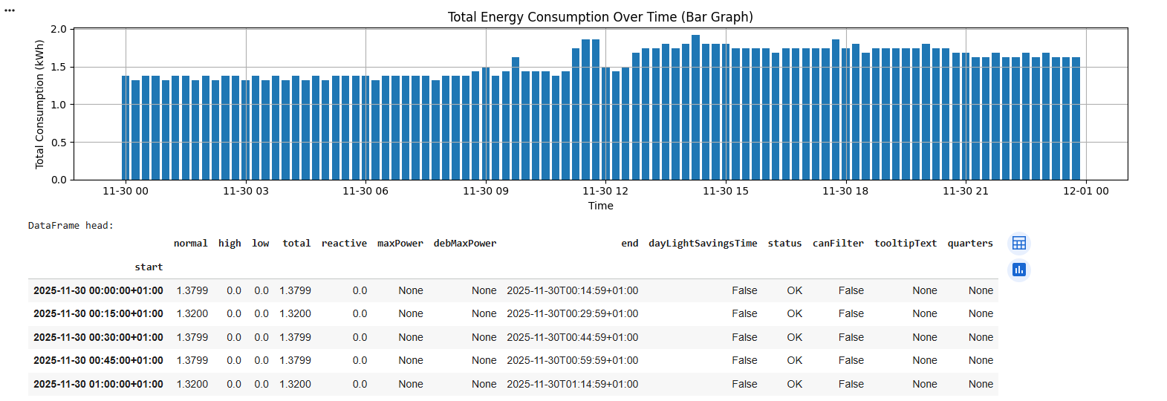Viewport: 1167px width, 401px height.
Task: Click the 'reactive' column header
Action: [344, 244]
